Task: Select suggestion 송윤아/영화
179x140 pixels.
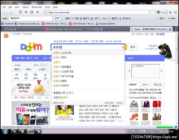Action: [x=88, y=81]
